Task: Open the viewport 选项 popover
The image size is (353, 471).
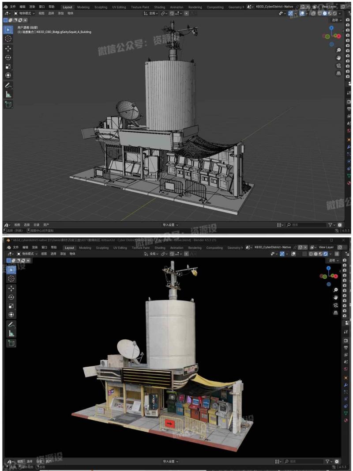Action: click(336, 20)
